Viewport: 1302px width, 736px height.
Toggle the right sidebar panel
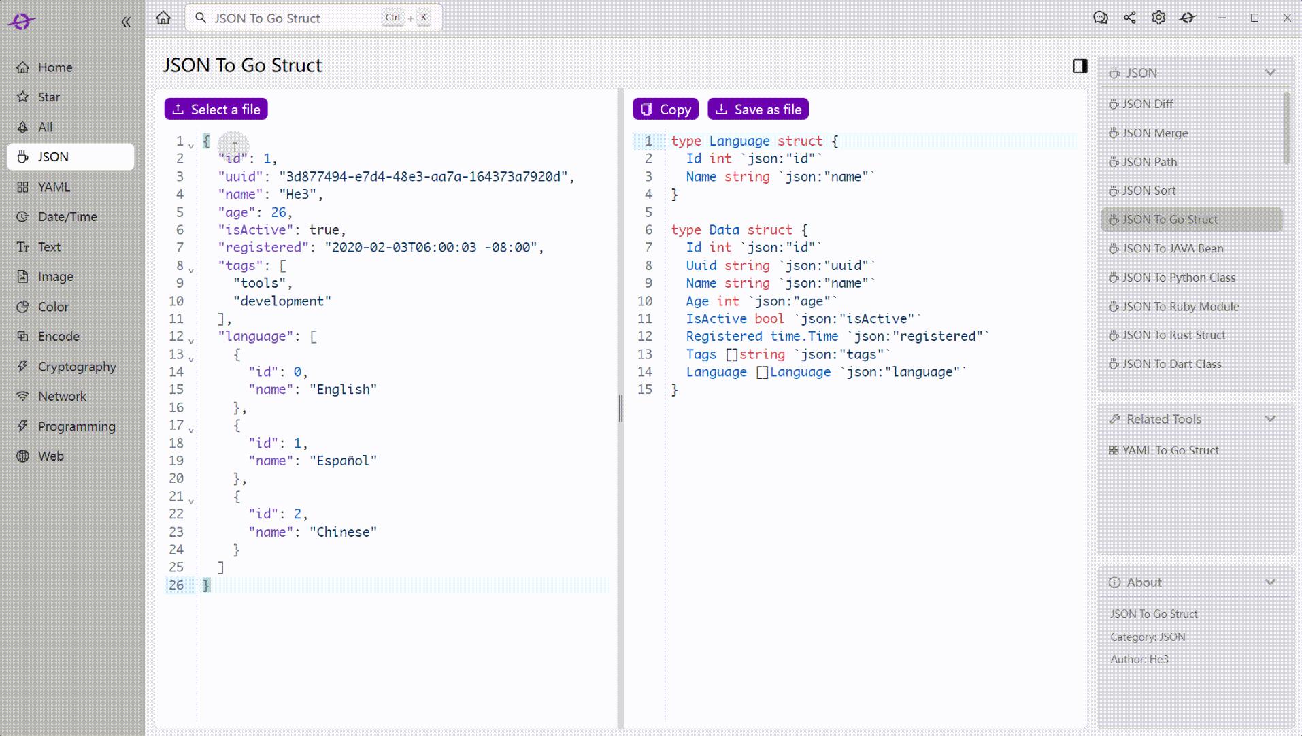pos(1079,65)
